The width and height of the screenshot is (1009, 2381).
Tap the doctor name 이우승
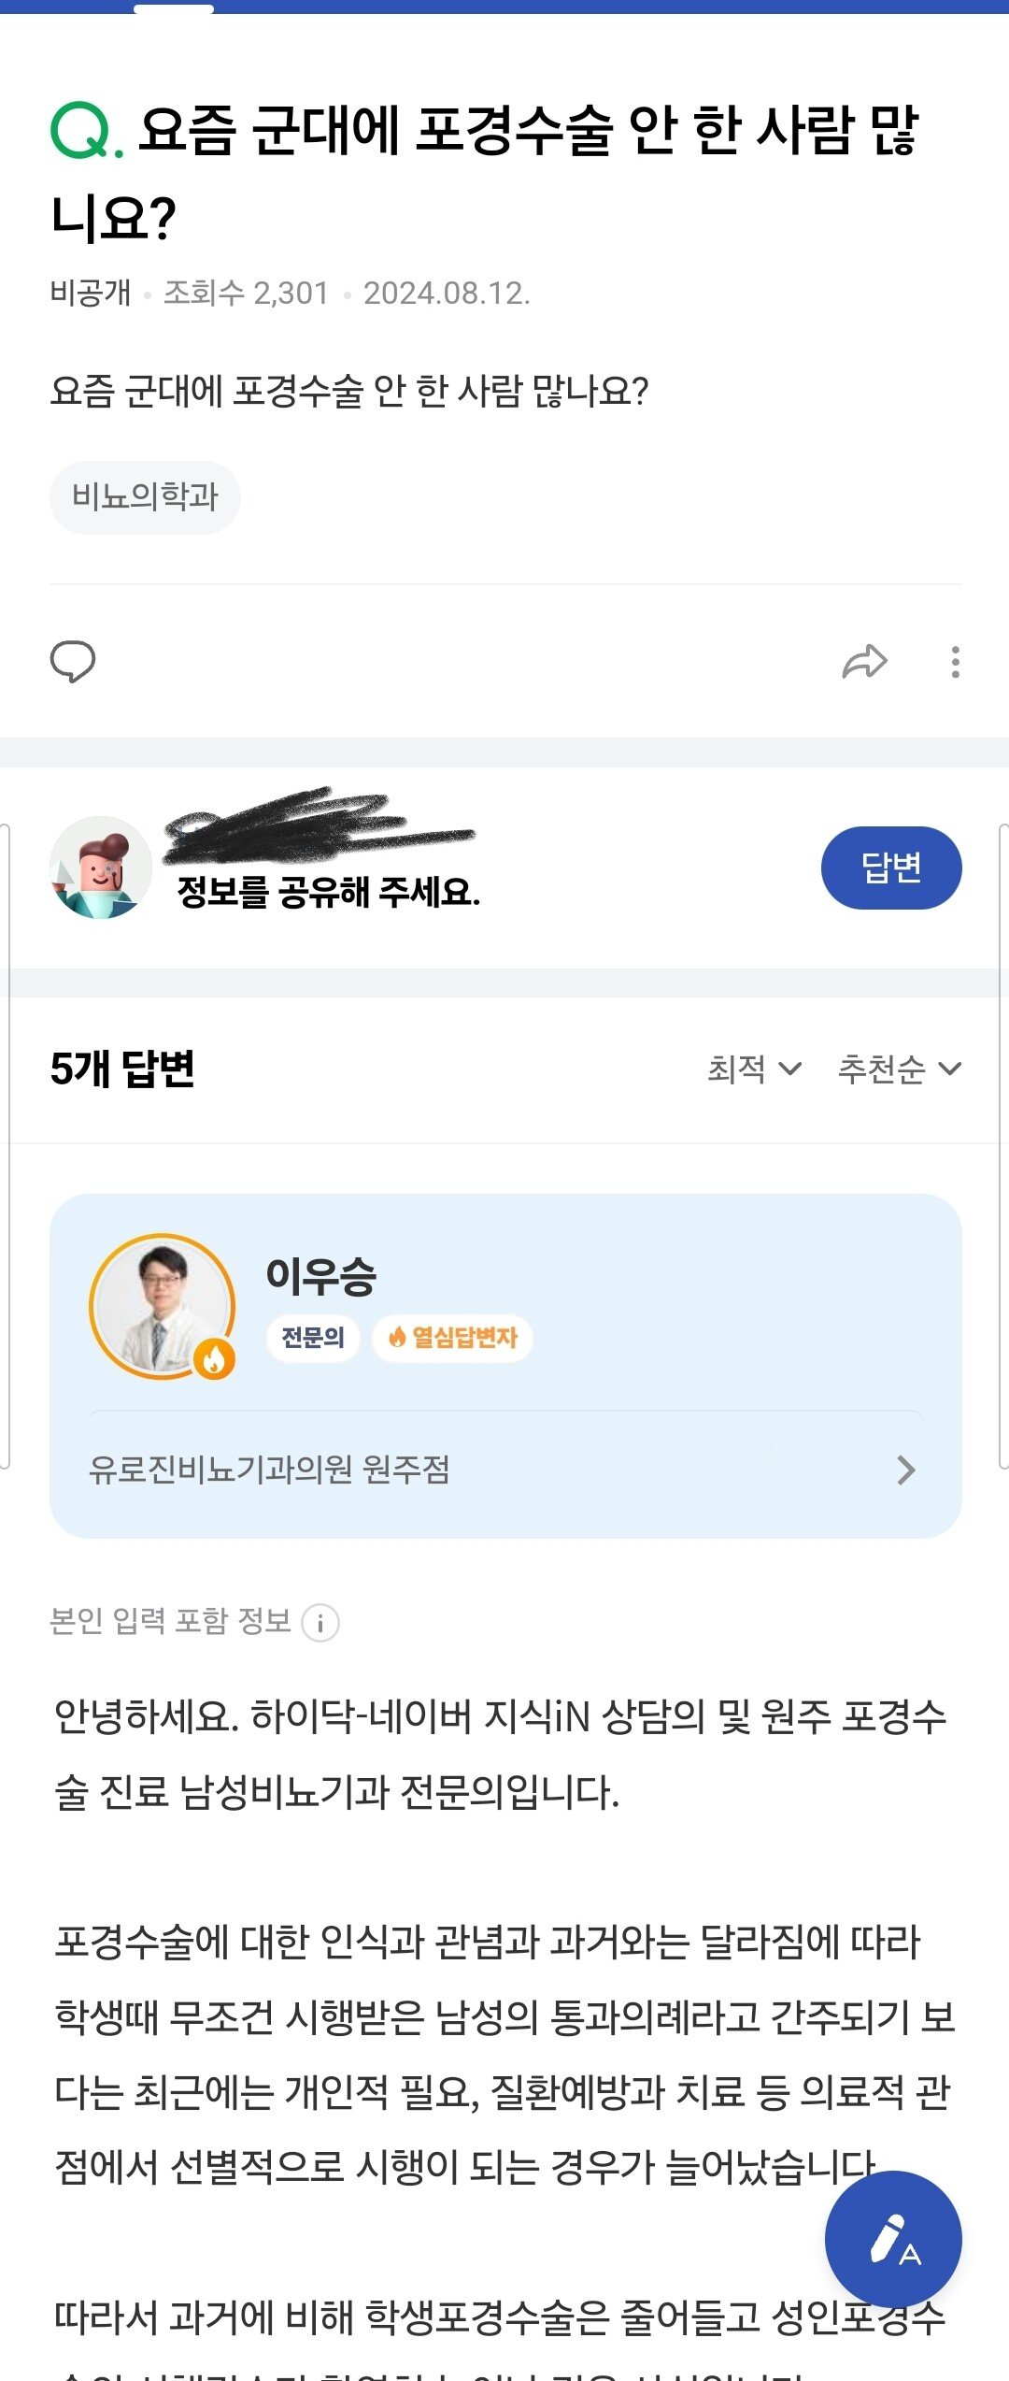(320, 1275)
